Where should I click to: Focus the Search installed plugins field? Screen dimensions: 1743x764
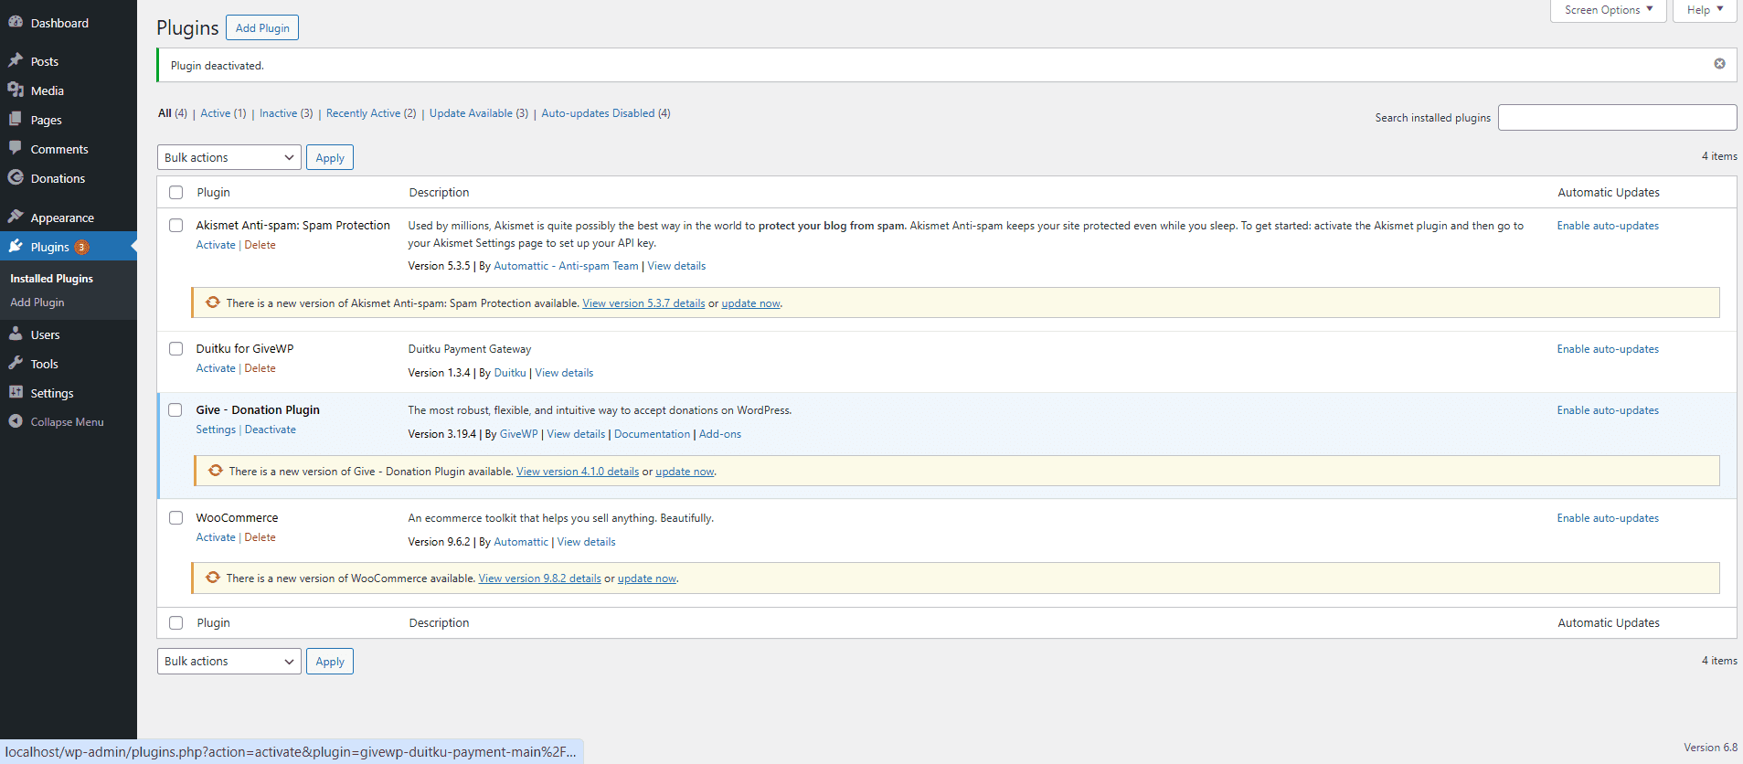(1617, 117)
